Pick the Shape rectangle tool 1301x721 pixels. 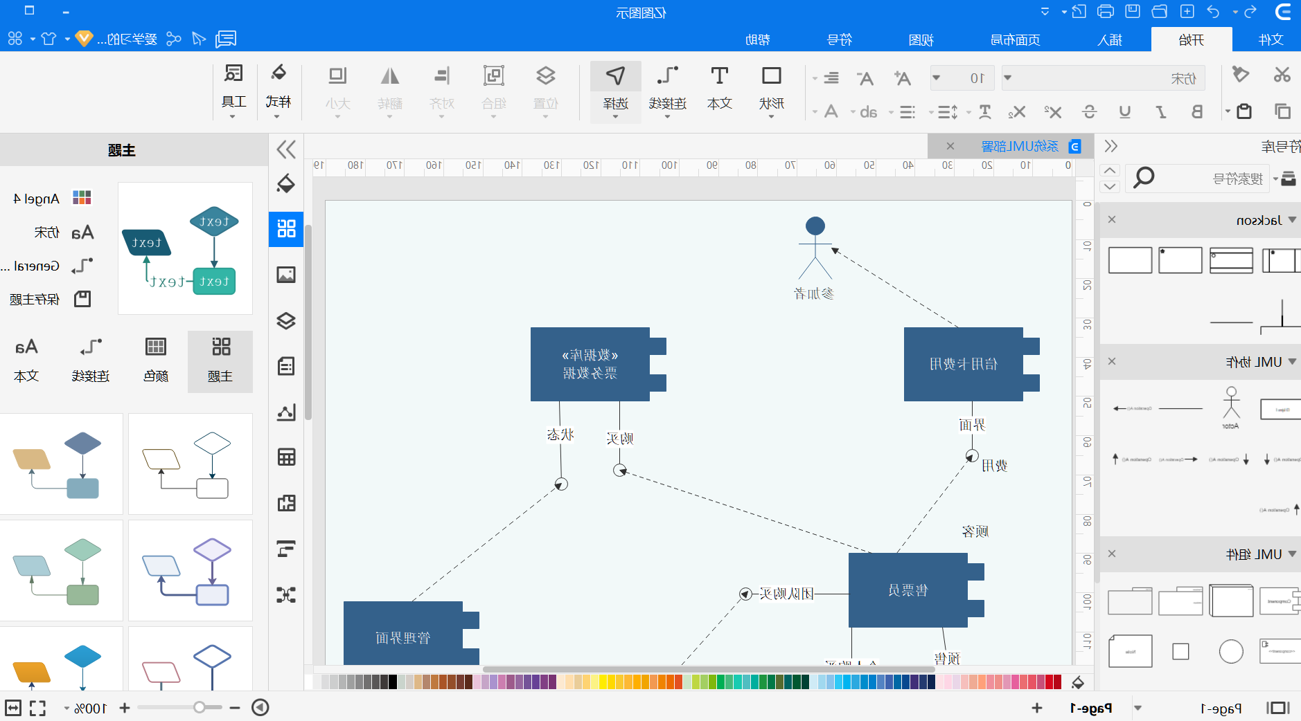click(x=771, y=90)
